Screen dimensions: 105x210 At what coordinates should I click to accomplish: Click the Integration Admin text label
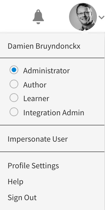54,113
